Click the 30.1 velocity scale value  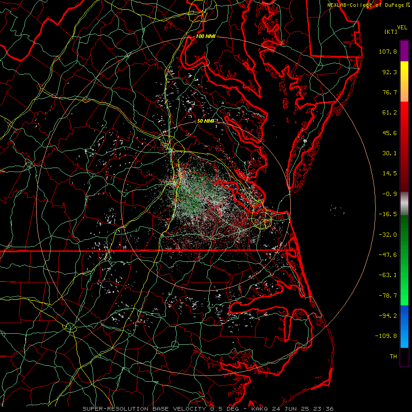(390, 153)
